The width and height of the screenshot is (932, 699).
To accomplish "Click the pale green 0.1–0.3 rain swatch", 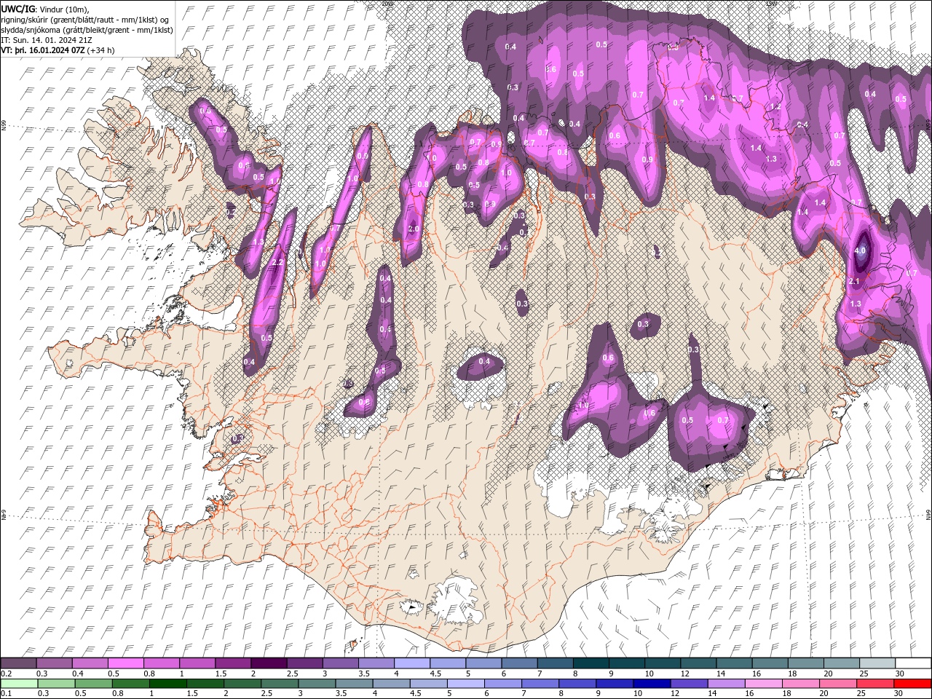I will coord(19,684).
